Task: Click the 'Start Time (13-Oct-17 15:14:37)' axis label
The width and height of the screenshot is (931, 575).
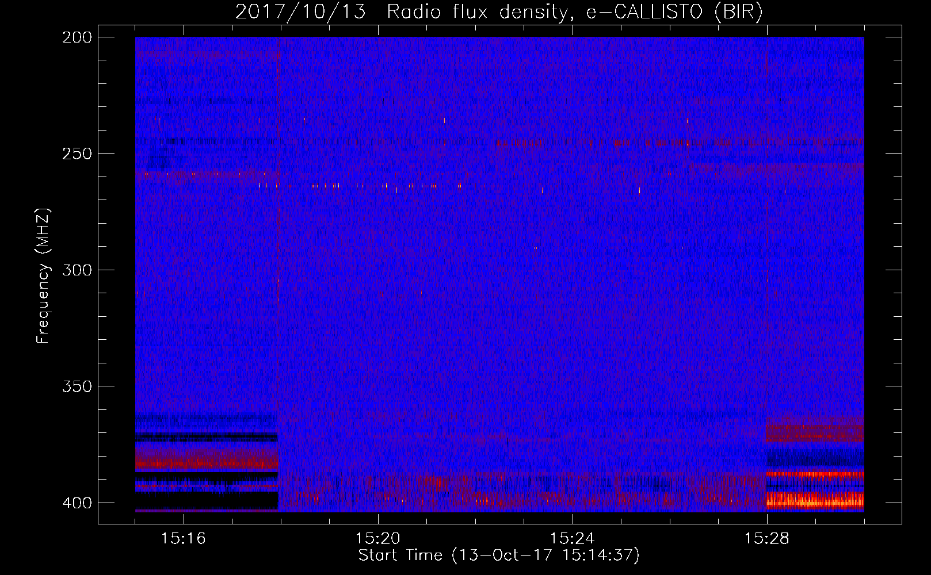Action: coord(499,555)
